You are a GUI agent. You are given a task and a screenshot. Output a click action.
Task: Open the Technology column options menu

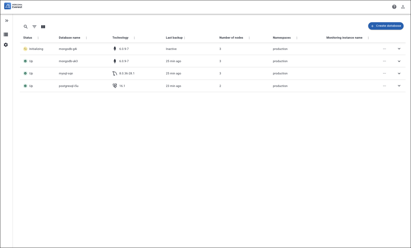pos(134,38)
